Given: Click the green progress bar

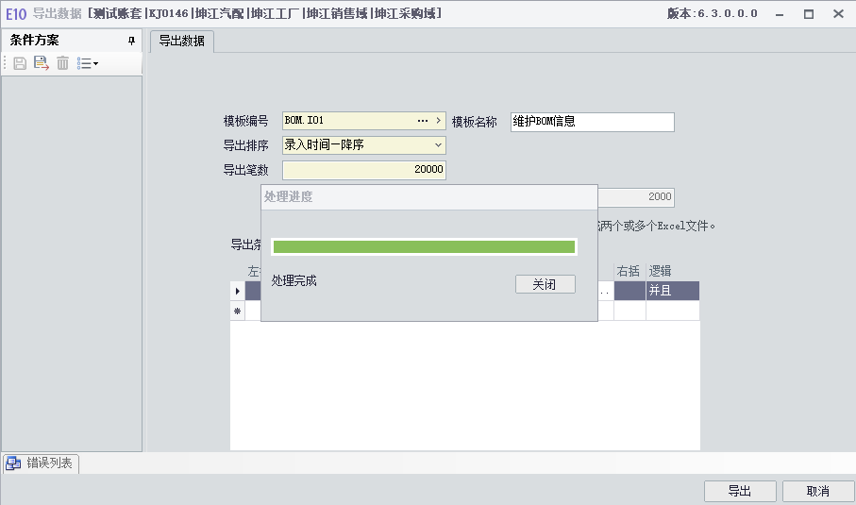Looking at the screenshot, I should [x=424, y=246].
